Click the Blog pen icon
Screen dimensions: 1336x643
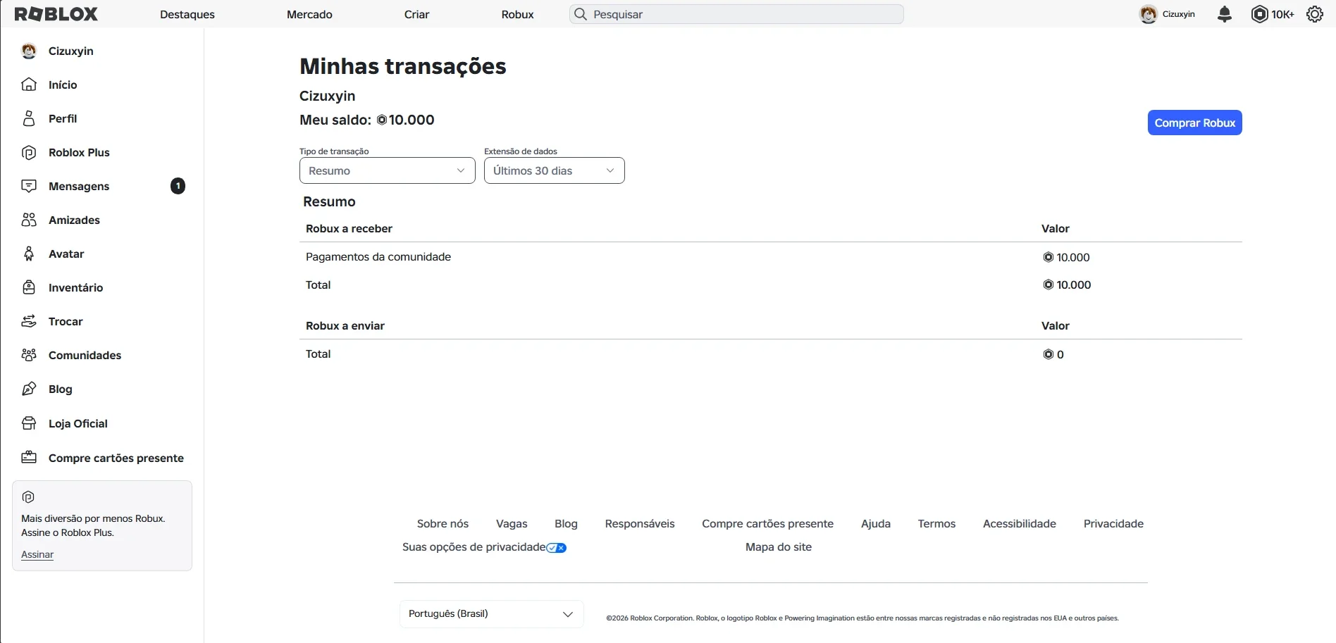click(x=29, y=389)
